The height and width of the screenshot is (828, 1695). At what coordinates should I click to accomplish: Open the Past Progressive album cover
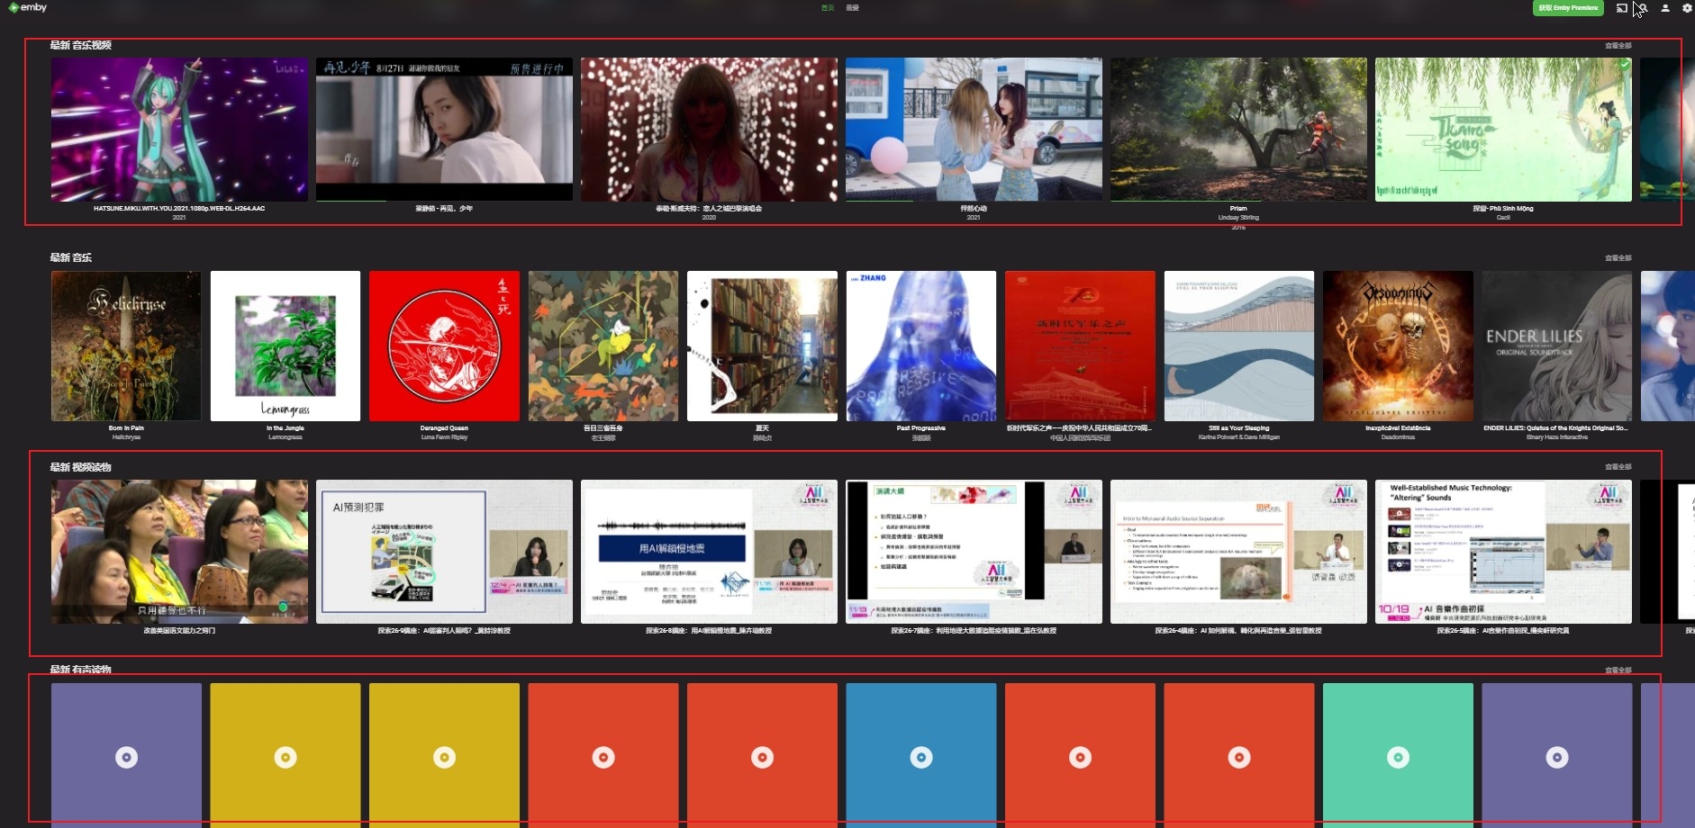921,346
